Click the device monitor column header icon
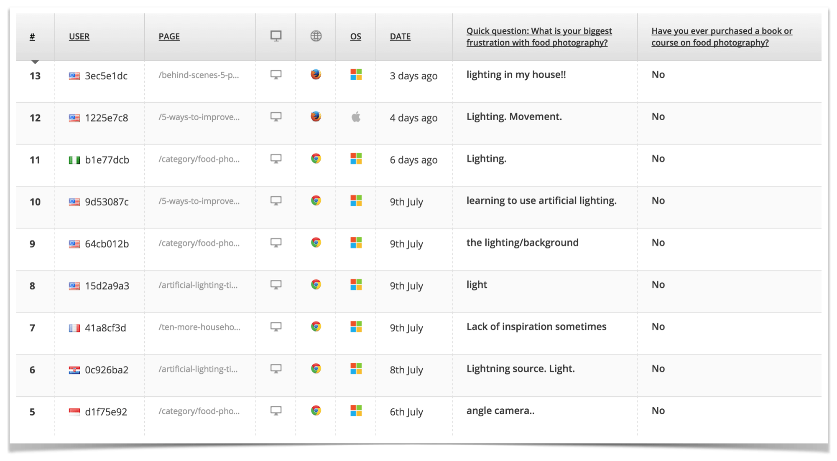837x461 pixels. coord(276,36)
